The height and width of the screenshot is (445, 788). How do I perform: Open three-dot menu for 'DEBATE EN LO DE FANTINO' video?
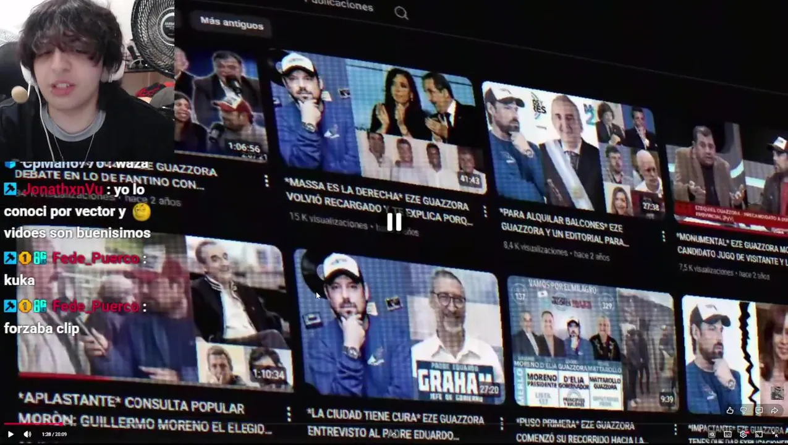pos(266,180)
